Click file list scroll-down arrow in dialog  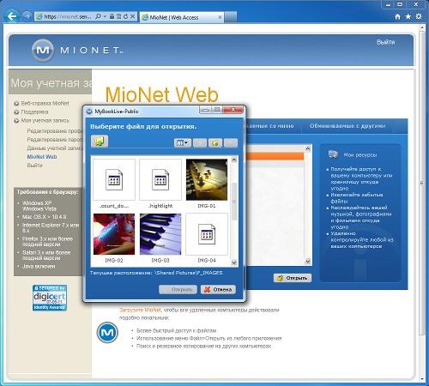pos(234,262)
